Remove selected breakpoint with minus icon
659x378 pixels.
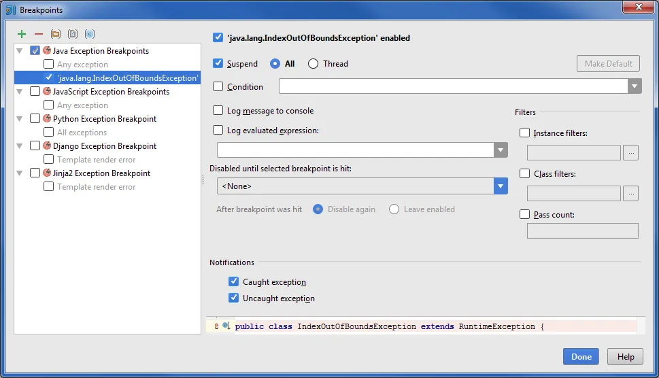pos(39,34)
